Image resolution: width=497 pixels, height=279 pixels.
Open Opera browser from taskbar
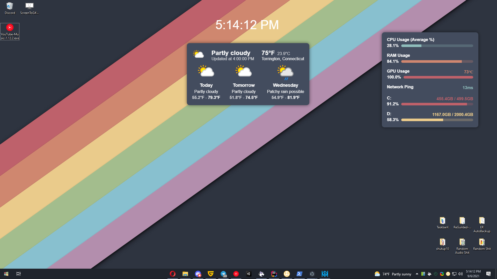173,274
